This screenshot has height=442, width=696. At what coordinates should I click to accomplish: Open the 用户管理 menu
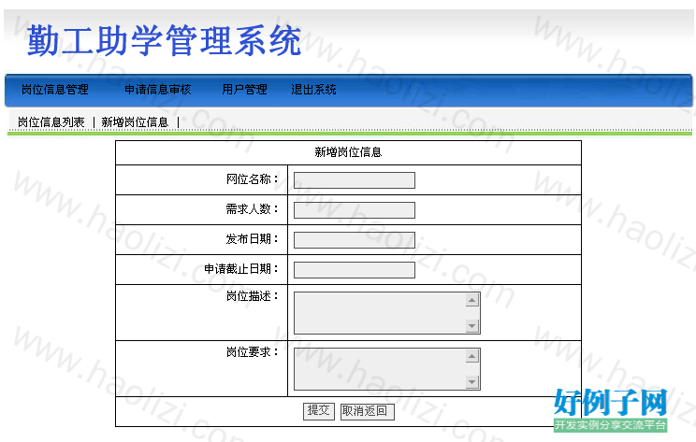tap(244, 90)
